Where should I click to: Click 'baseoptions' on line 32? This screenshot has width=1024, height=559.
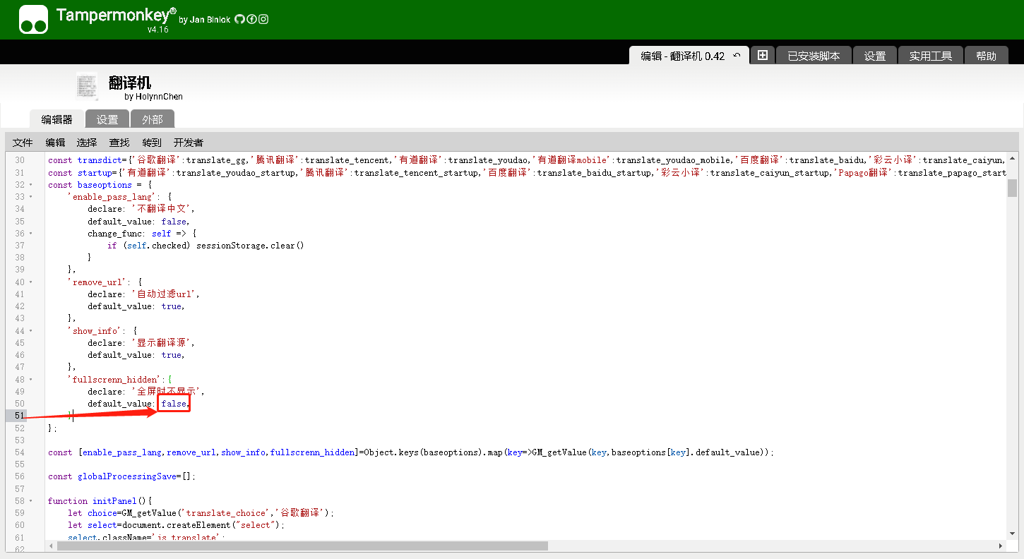tap(105, 185)
